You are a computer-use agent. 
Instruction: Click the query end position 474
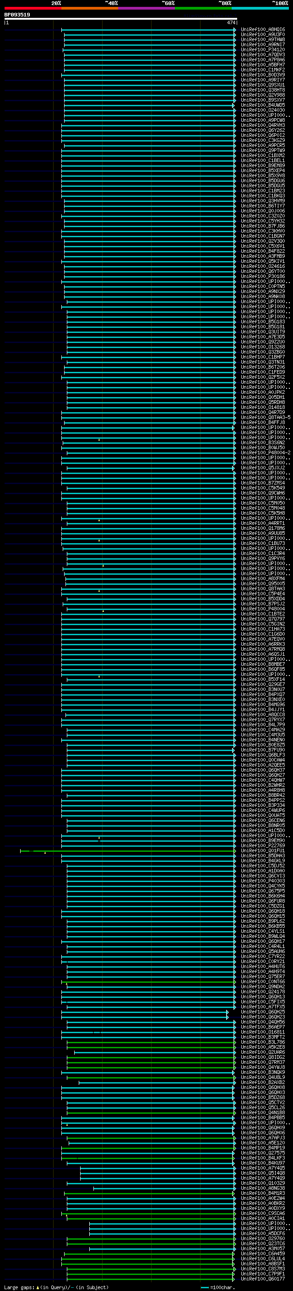[231, 22]
